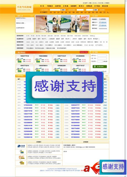The height and width of the screenshot is (177, 127).
Task: Open the 淘宝旺旺 Taobao Wangwang message icon
Action: [x=103, y=19]
